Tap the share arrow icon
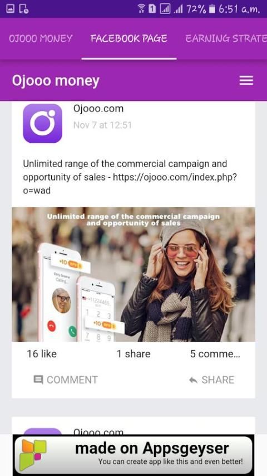This screenshot has width=267, height=476. pyautogui.click(x=193, y=380)
